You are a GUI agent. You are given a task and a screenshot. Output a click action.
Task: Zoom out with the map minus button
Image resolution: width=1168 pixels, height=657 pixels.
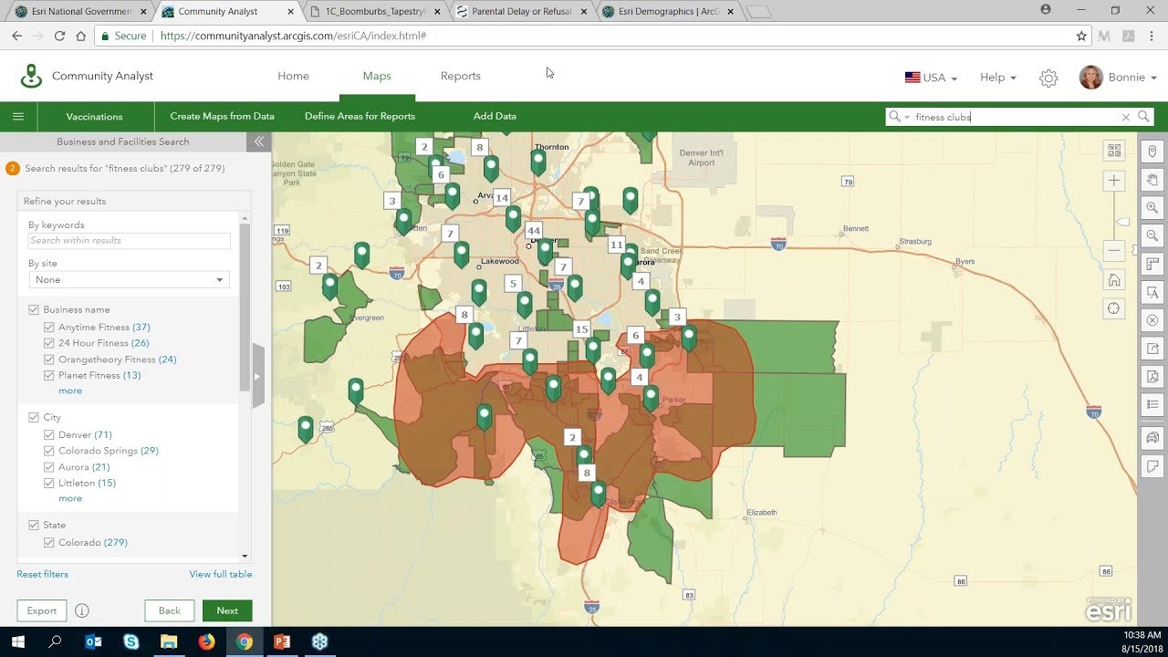point(1114,250)
